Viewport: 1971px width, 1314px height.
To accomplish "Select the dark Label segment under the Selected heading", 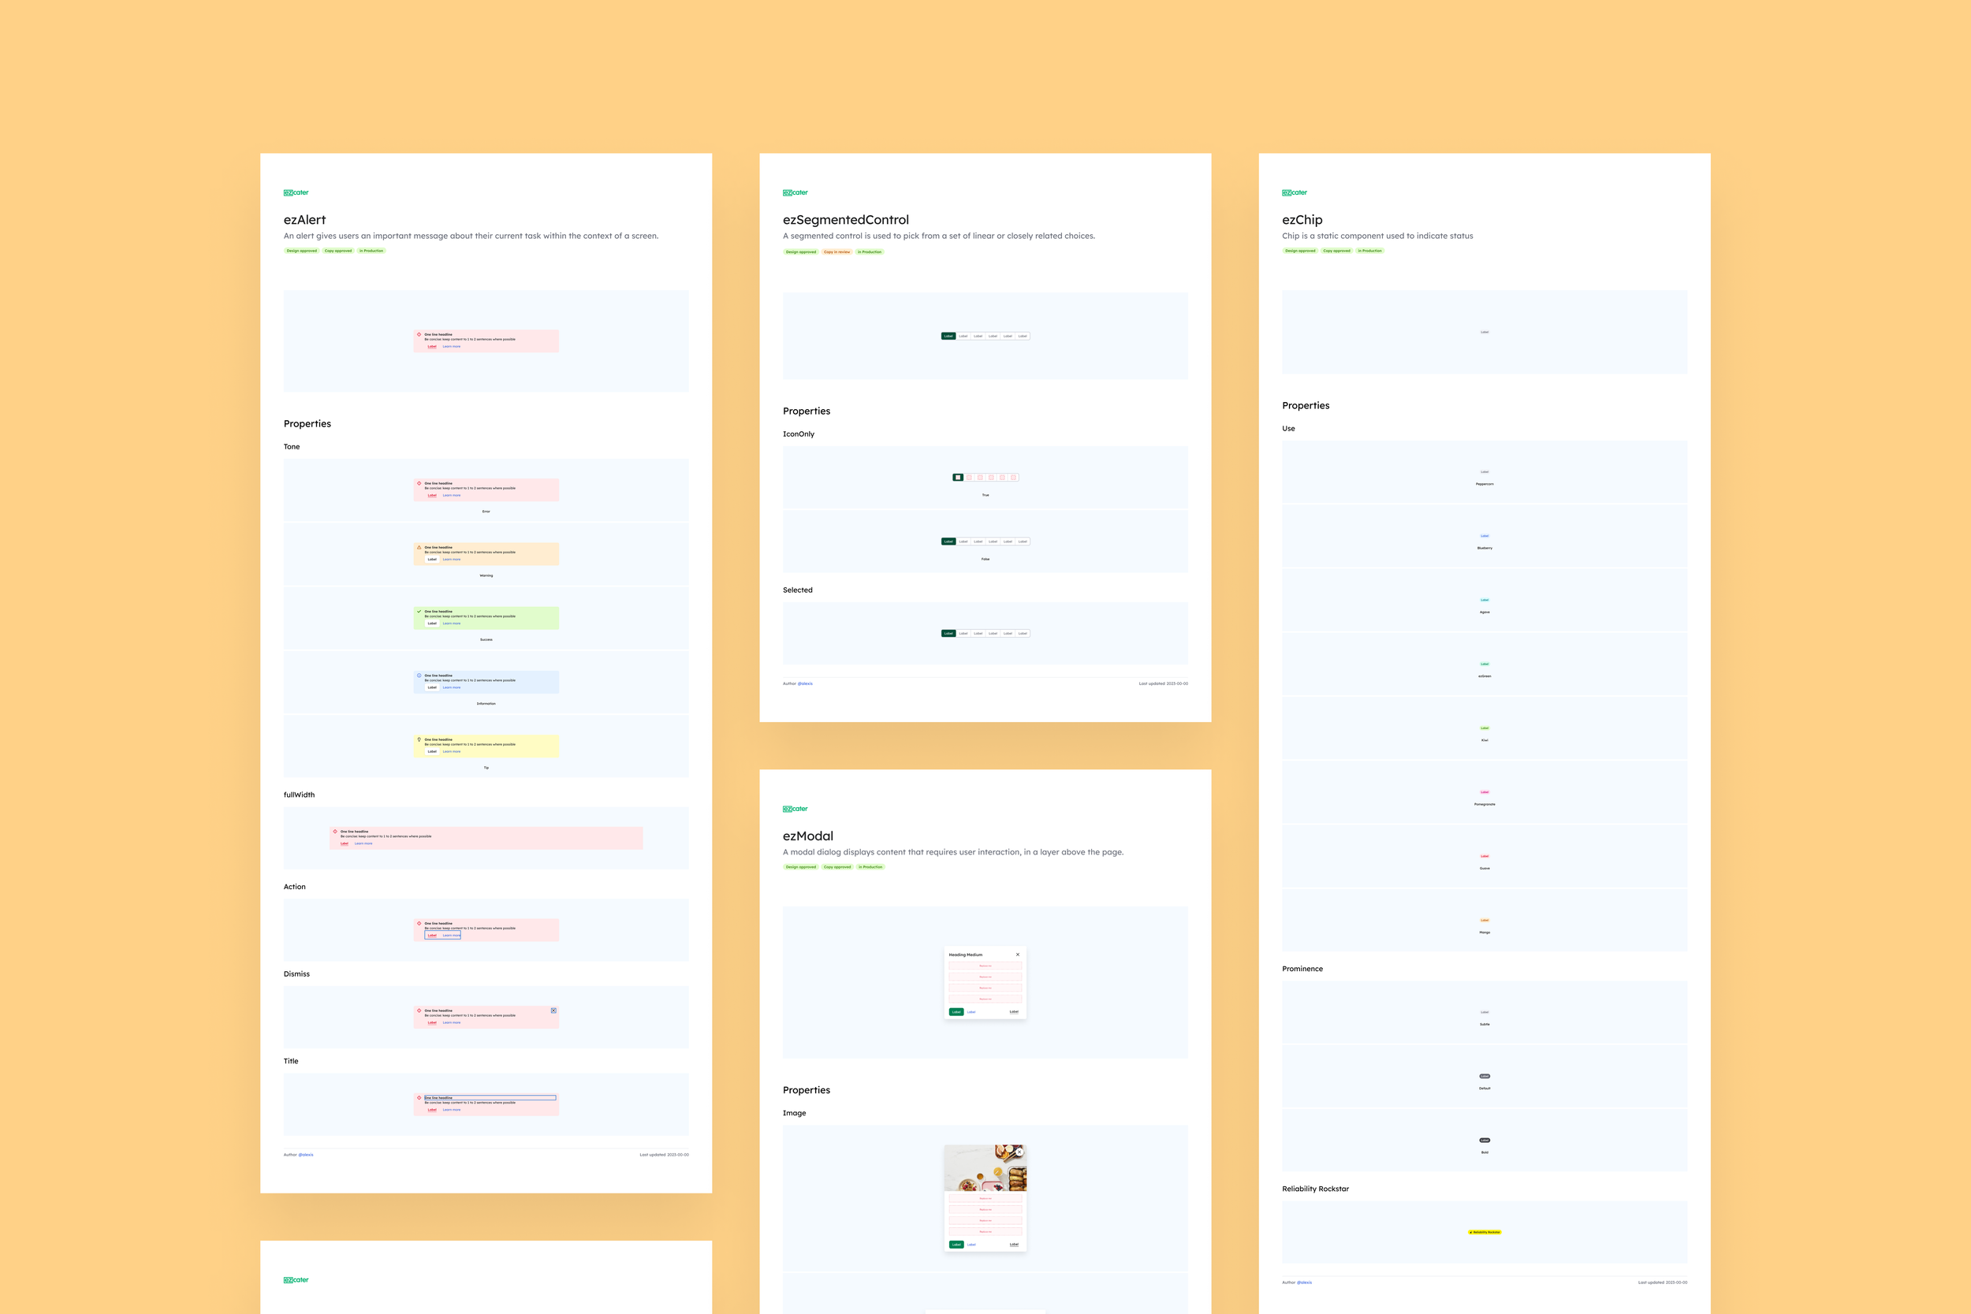I will (948, 634).
